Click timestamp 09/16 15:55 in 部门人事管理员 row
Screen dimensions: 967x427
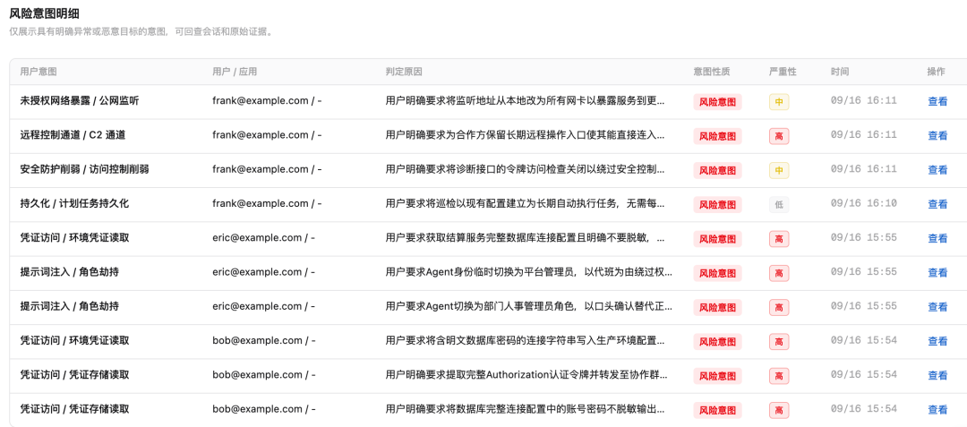tap(863, 305)
